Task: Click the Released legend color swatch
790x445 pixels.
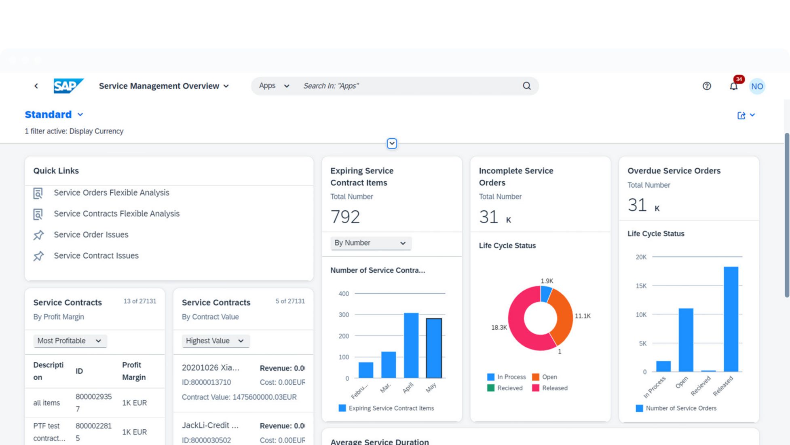Action: pos(535,388)
